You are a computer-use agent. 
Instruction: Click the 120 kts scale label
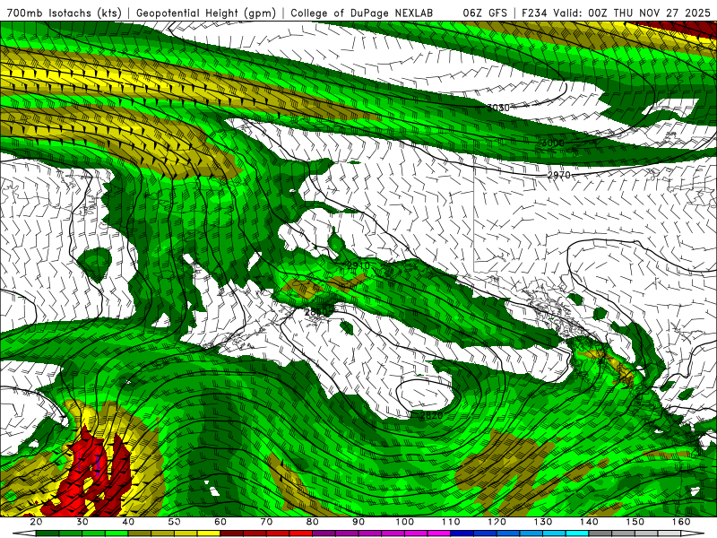(497, 522)
